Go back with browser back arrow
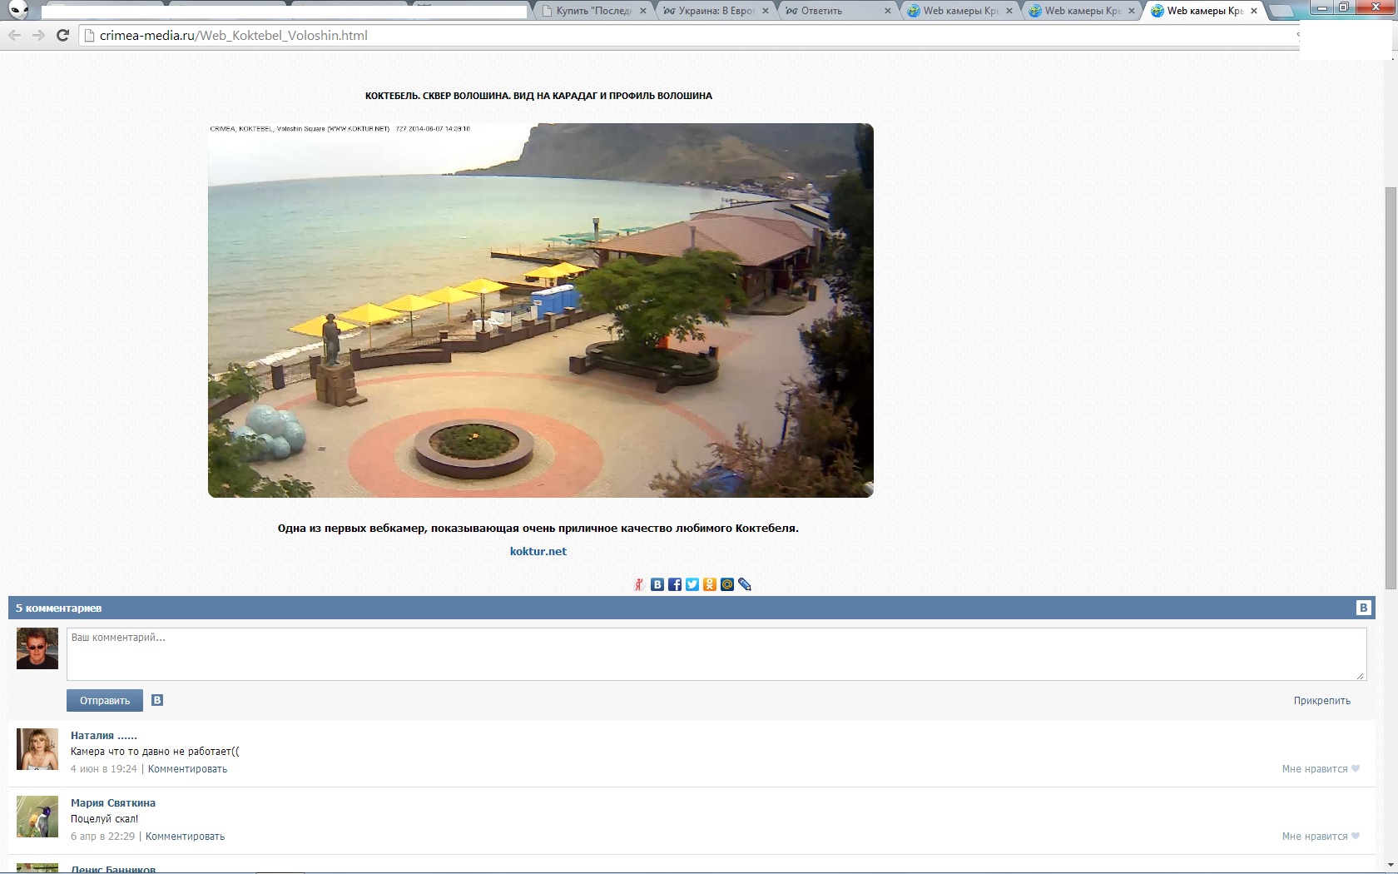Screen dimensions: 1398x874 pyautogui.click(x=14, y=35)
